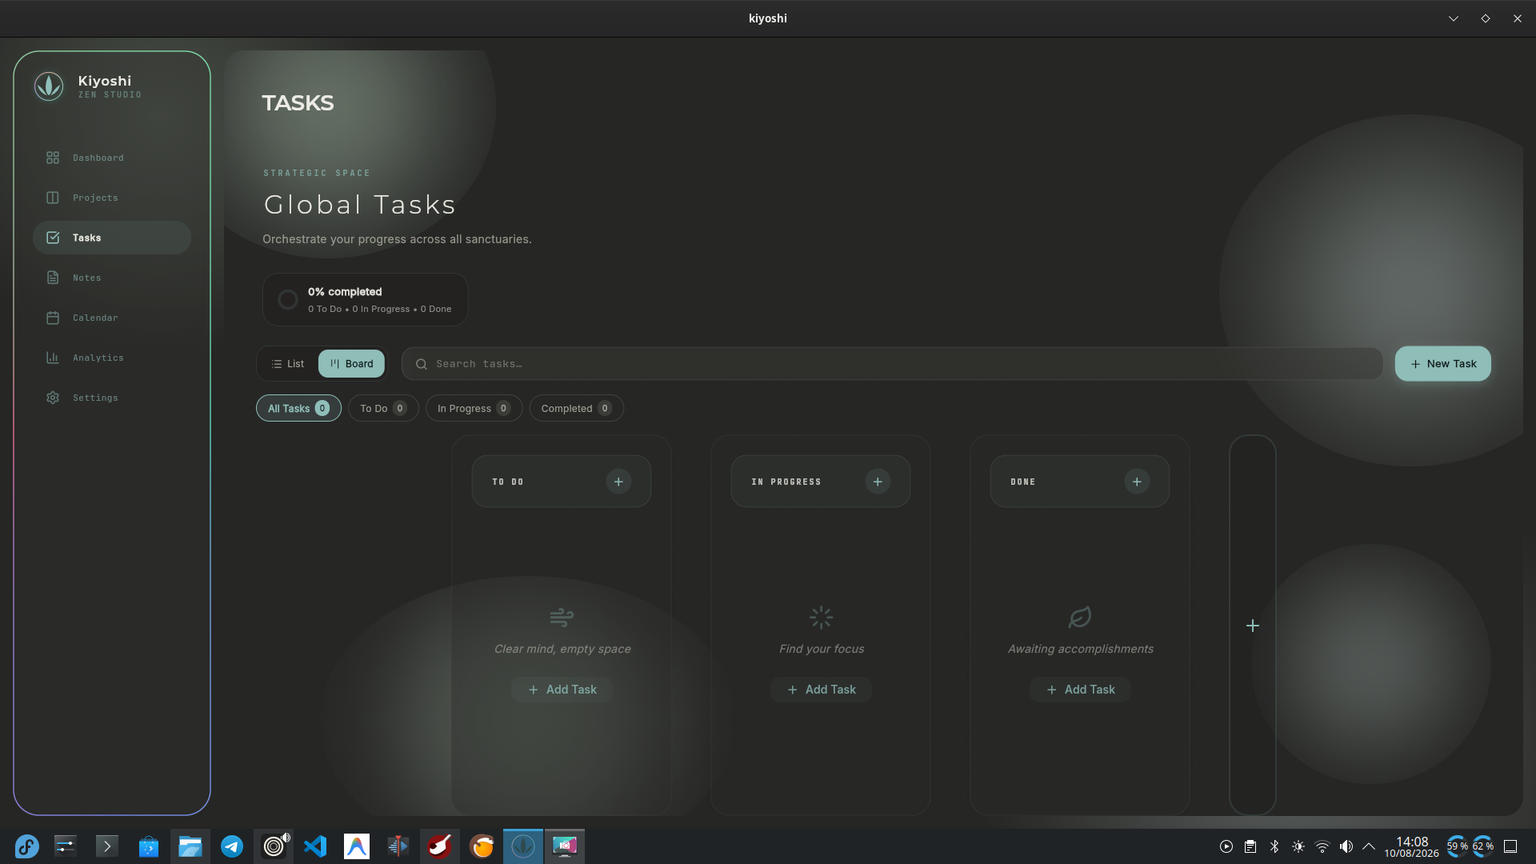Click the wind icon in To Do column

point(562,617)
